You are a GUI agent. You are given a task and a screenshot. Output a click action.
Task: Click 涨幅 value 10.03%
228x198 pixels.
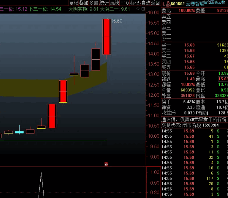188,85
